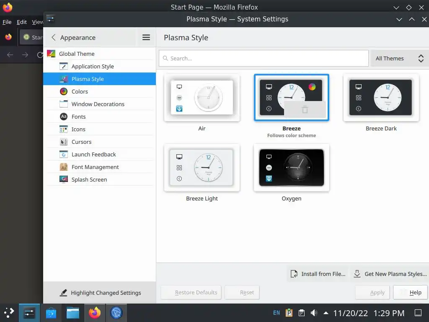Click System Settings taskbar icon
Screen dimensions: 429x322
[29, 313]
